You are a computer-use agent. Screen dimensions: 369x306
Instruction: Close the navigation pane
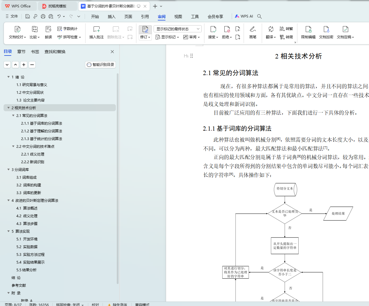pyautogui.click(x=112, y=52)
